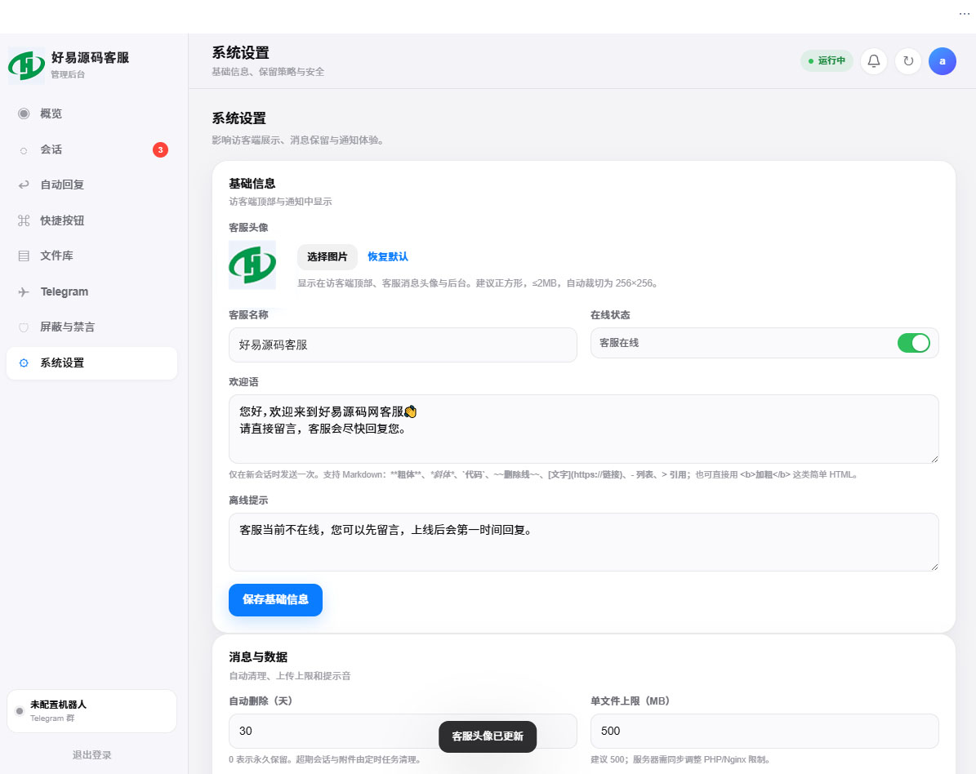Click the 快捷按钮 command icon
976x774 pixels.
pyautogui.click(x=24, y=220)
